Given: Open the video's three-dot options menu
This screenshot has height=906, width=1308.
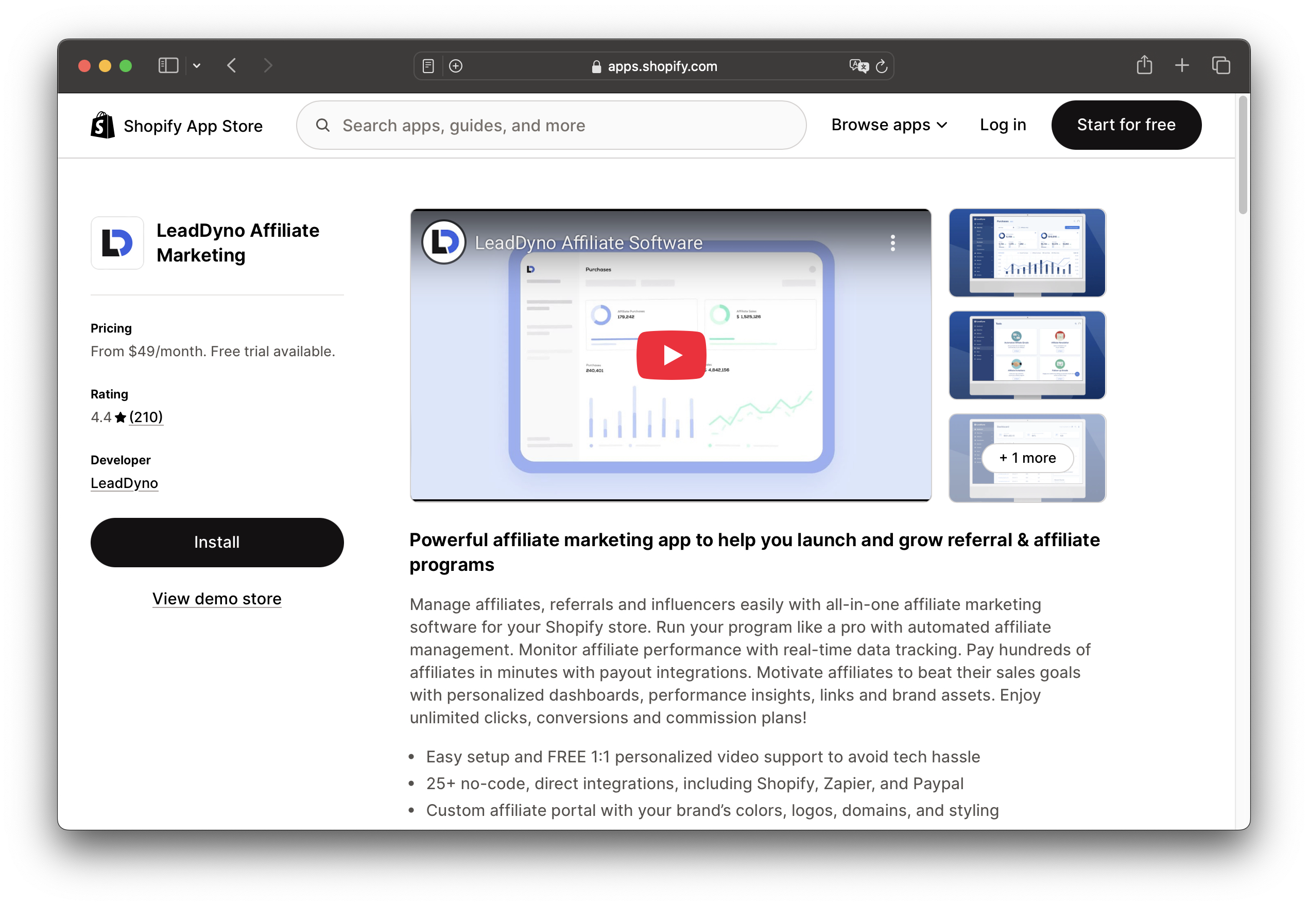Looking at the screenshot, I should pos(892,243).
